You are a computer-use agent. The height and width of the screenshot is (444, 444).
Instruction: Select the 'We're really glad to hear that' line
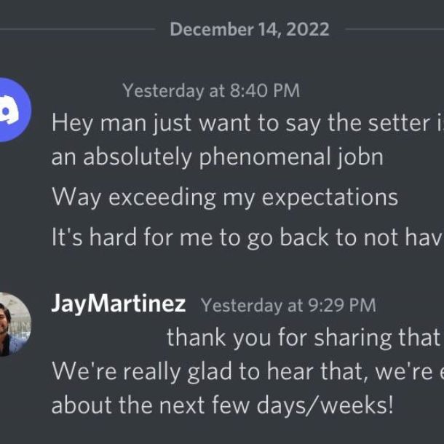(240, 372)
